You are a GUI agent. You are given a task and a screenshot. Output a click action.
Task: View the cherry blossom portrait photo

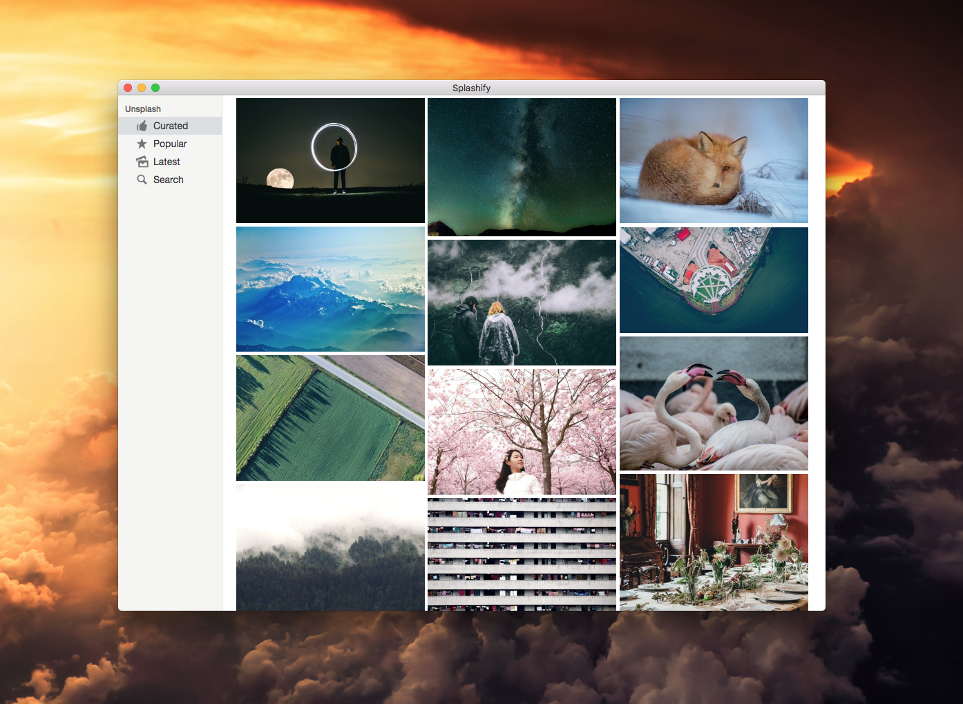(x=522, y=431)
